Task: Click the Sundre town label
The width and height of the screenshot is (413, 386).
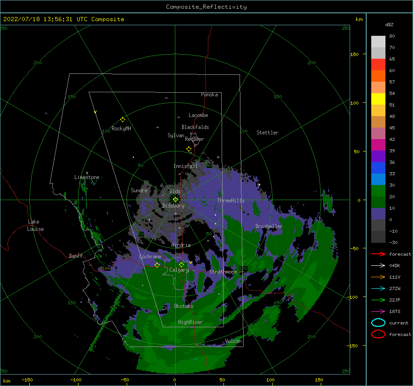Action: 139,190
